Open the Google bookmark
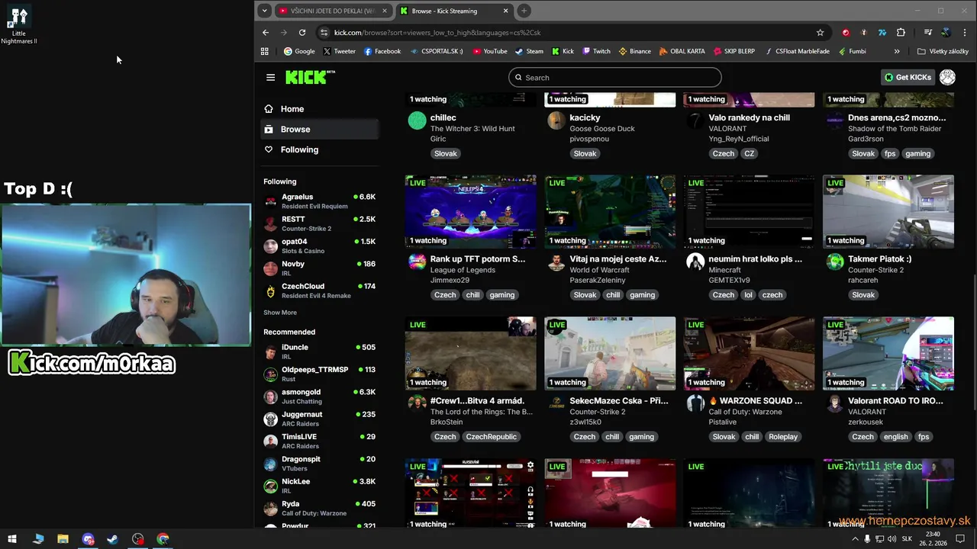The height and width of the screenshot is (549, 977). 299,51
